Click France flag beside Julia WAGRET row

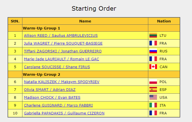point(153,43)
